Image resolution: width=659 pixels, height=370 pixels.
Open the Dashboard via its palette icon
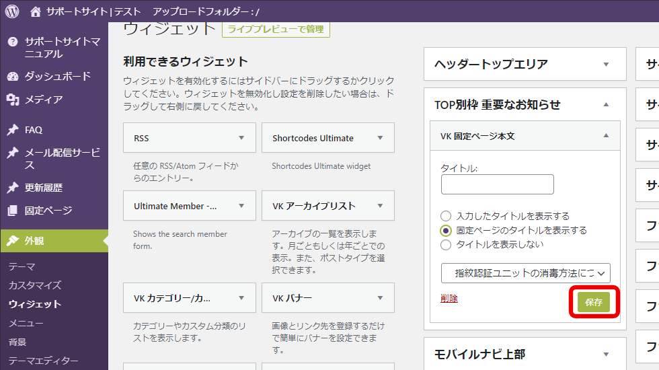[x=13, y=76]
